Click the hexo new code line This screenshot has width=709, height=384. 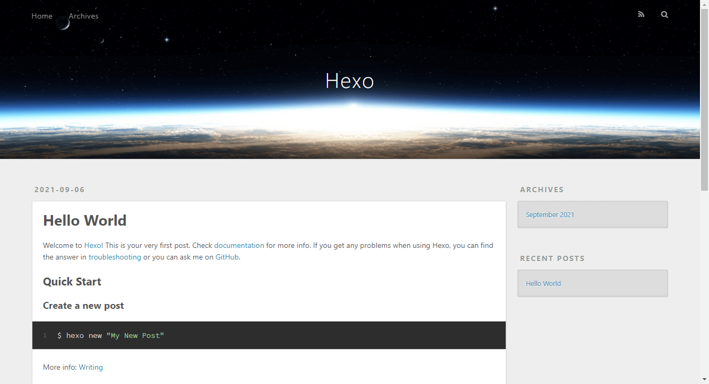[110, 335]
